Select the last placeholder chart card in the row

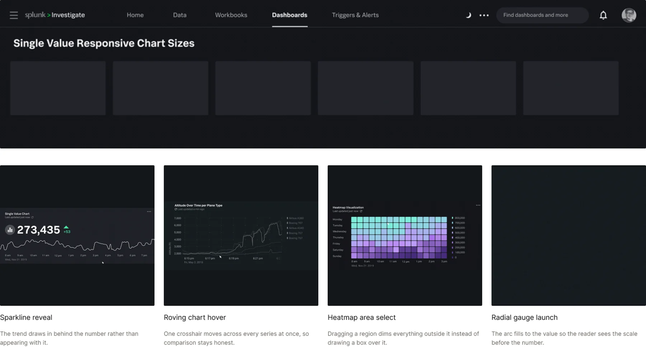571,88
